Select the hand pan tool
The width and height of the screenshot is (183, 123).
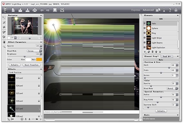tap(4, 42)
